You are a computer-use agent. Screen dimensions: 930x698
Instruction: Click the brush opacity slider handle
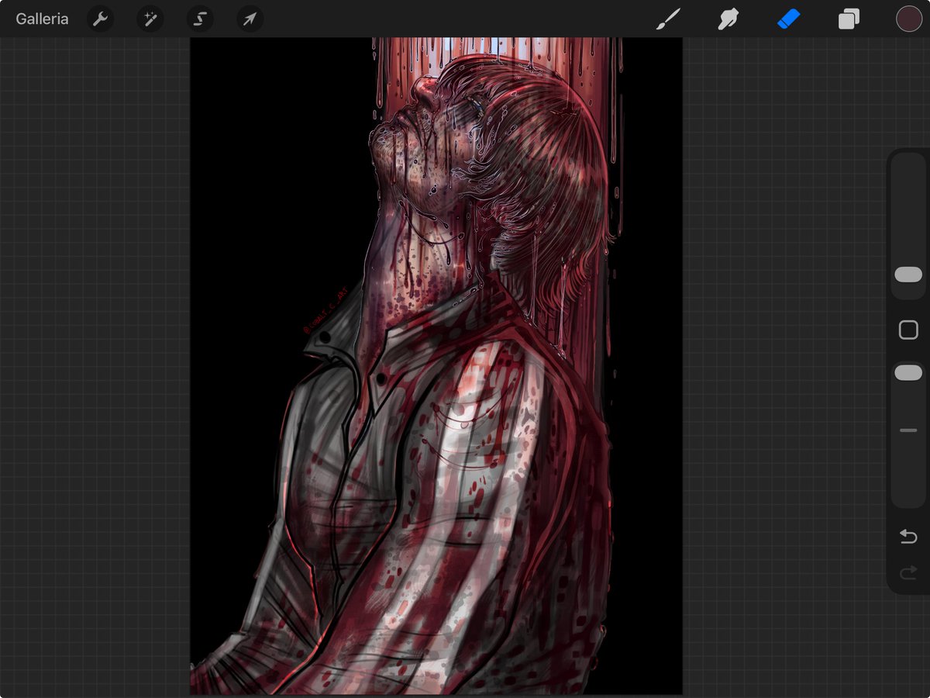(x=908, y=373)
